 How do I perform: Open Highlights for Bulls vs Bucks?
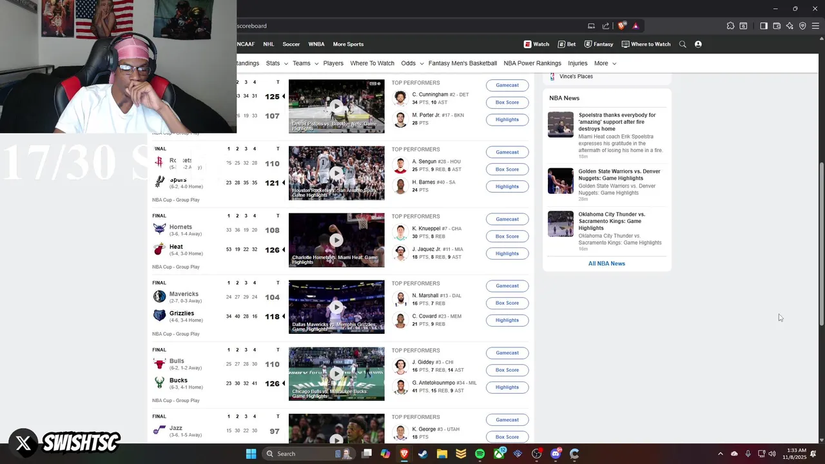tap(507, 387)
